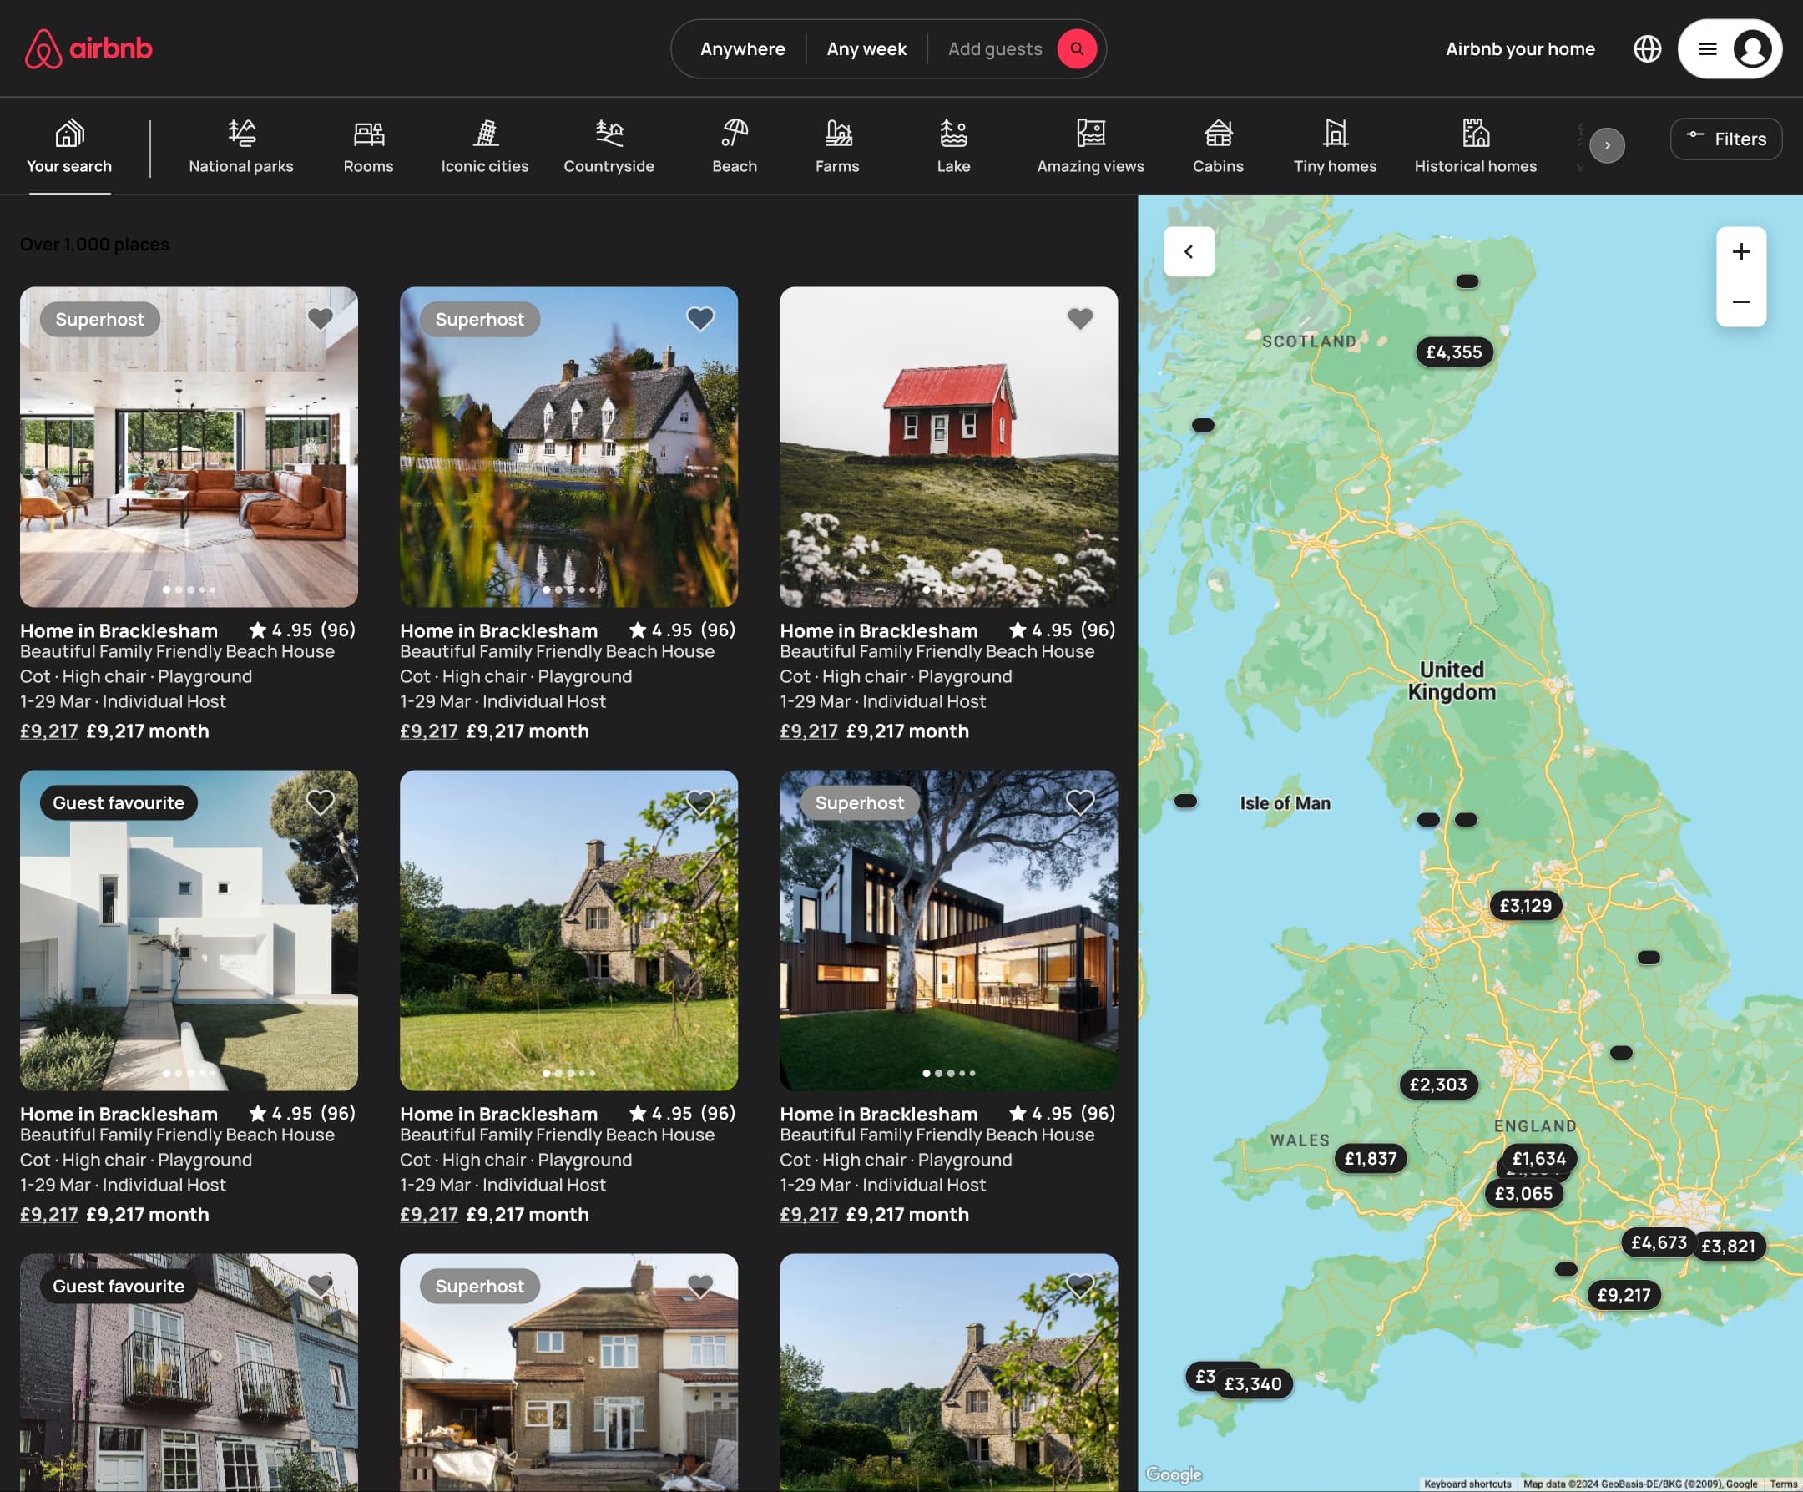The height and width of the screenshot is (1492, 1803).
Task: Choose the Tiny homes category icon
Action: (x=1335, y=133)
